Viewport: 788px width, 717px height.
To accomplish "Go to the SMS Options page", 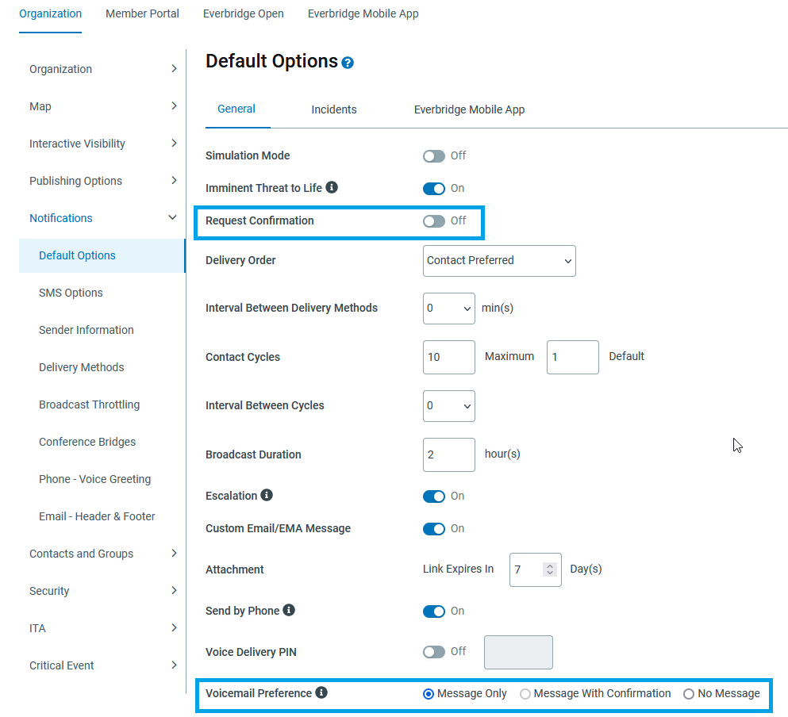I will [x=71, y=293].
